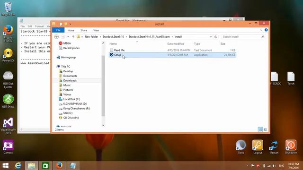Click navigation pane scroll down arrow
Screen dimensions: 303x170
coord(103,125)
